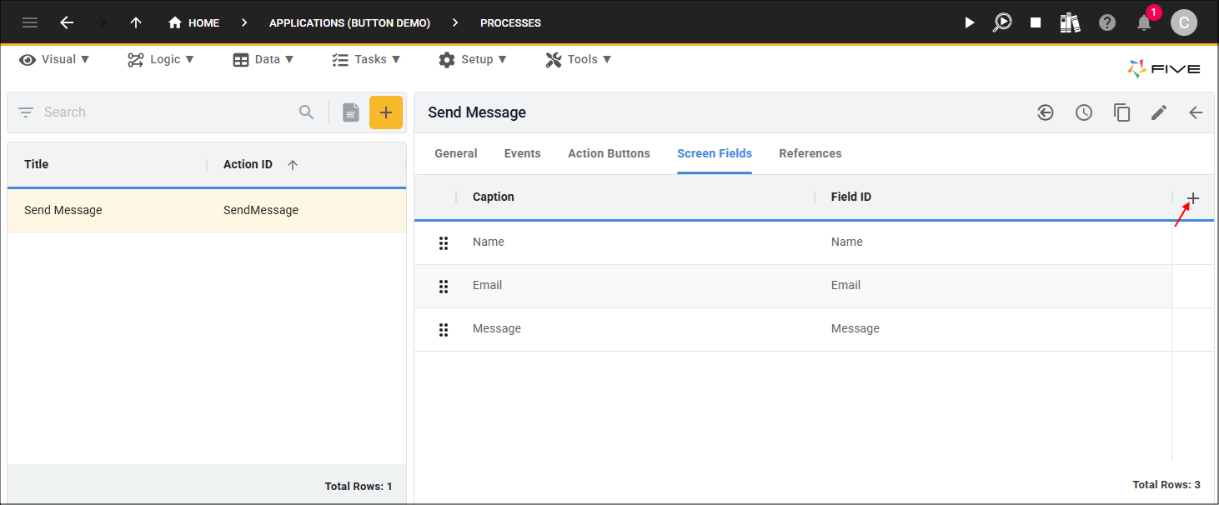This screenshot has height=505, width=1219.
Task: Expand the Tasks menu
Action: (366, 59)
